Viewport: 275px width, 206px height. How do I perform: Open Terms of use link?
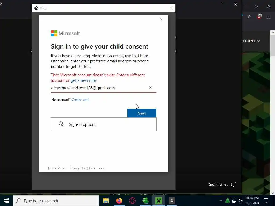point(56,168)
